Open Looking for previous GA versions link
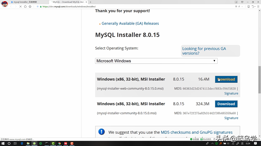The height and width of the screenshot is (146, 261). 204,51
